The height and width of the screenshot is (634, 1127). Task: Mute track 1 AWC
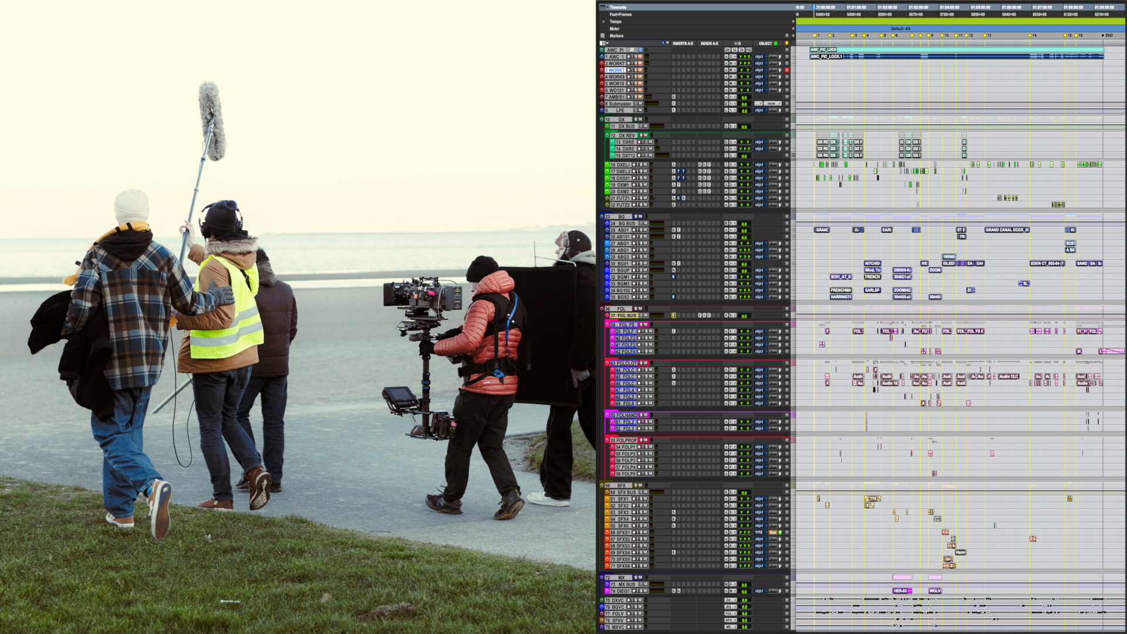coord(640,56)
